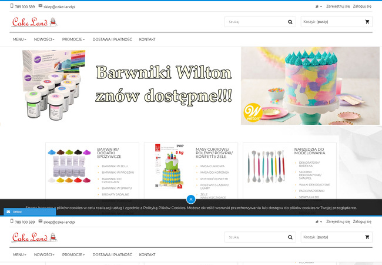Open the NARZĘDZIA DO MODELOWANIA heading
The width and height of the screenshot is (382, 265).
(309, 151)
